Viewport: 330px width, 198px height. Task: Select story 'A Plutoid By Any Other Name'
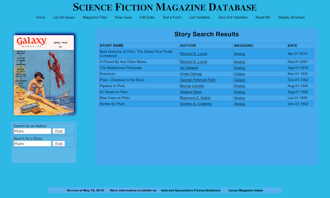pos(139,62)
